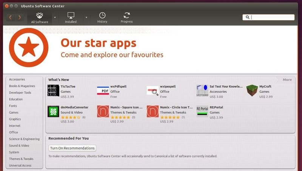Screen dimensions: 302x171
Task: Open the MyCraft app title
Action: click(x=265, y=87)
